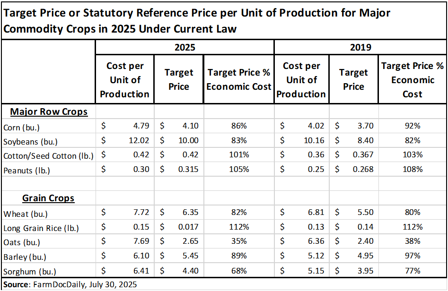Click the Sorghum (bu.) row label
The image size is (448, 291).
(x=29, y=271)
